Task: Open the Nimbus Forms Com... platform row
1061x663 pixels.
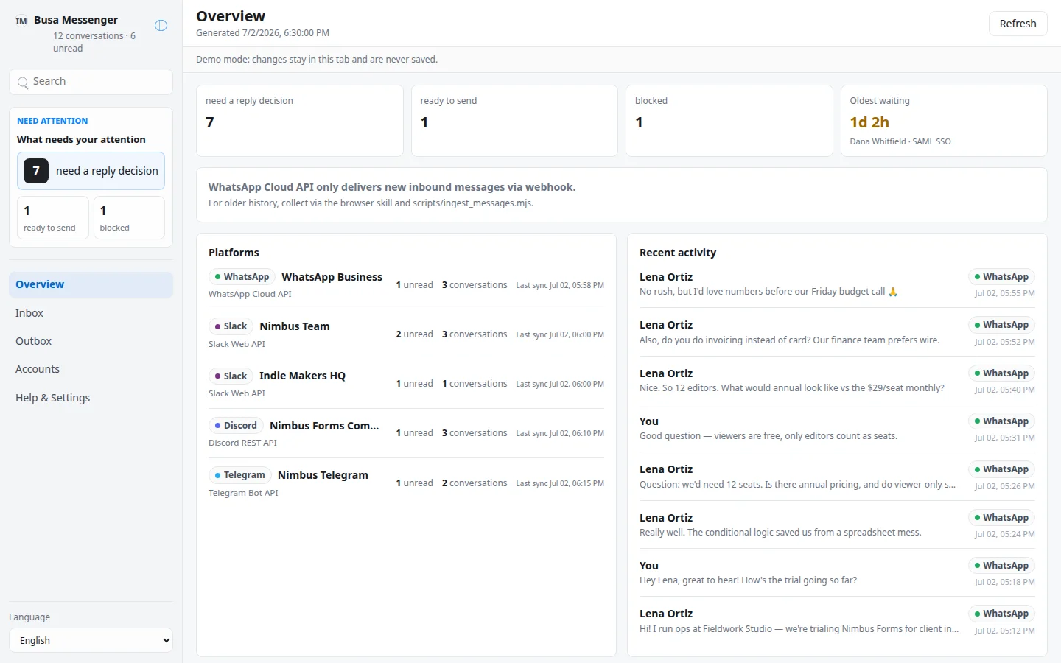Action: (x=406, y=433)
